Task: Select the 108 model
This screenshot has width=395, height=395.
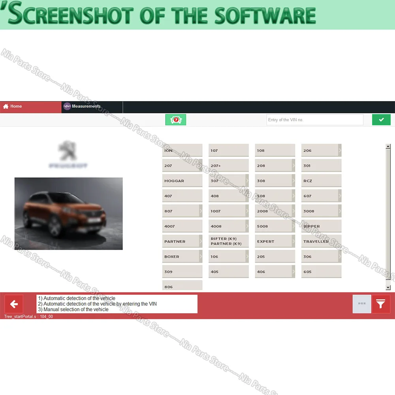Action: click(275, 150)
